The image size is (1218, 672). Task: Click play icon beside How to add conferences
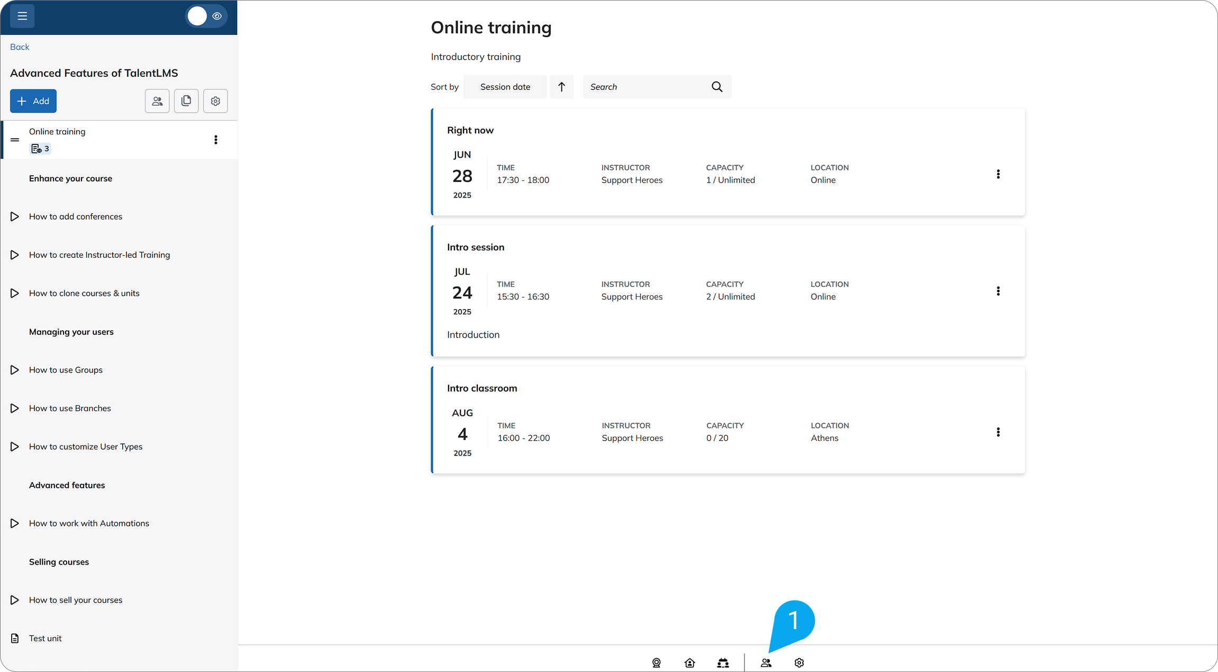pos(15,216)
